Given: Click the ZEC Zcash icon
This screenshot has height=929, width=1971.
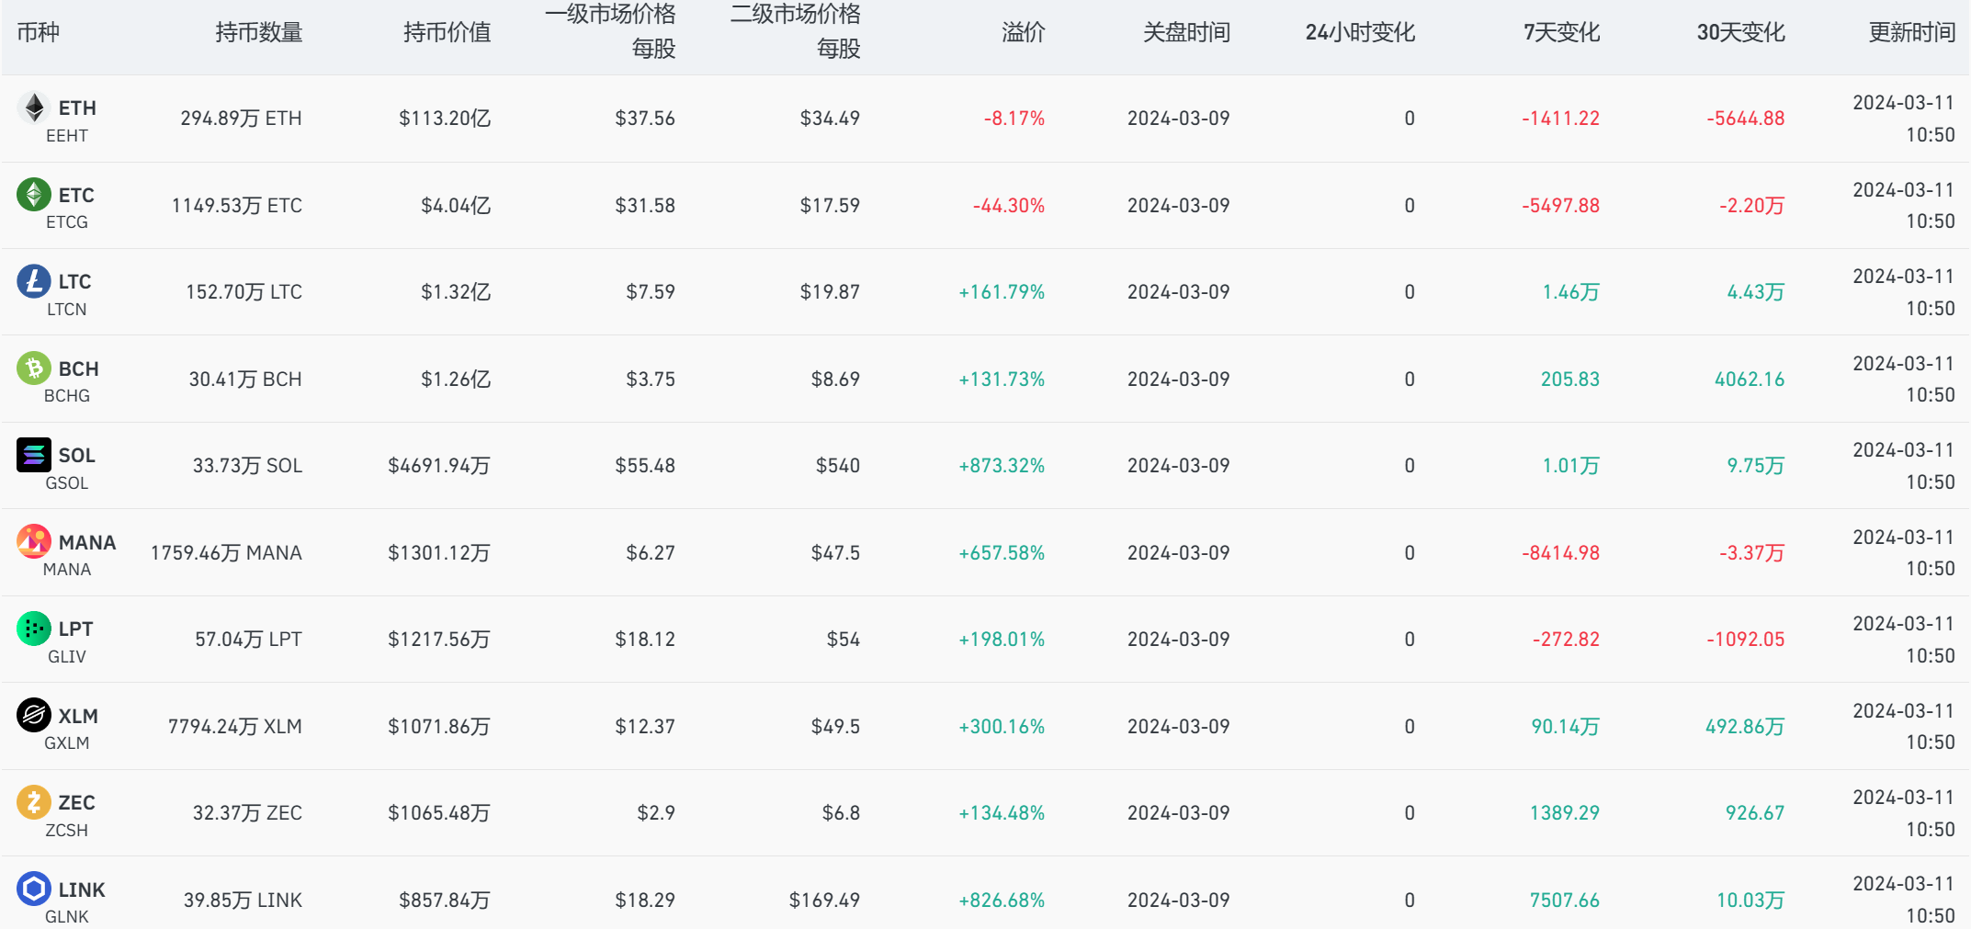Looking at the screenshot, I should tap(35, 802).
